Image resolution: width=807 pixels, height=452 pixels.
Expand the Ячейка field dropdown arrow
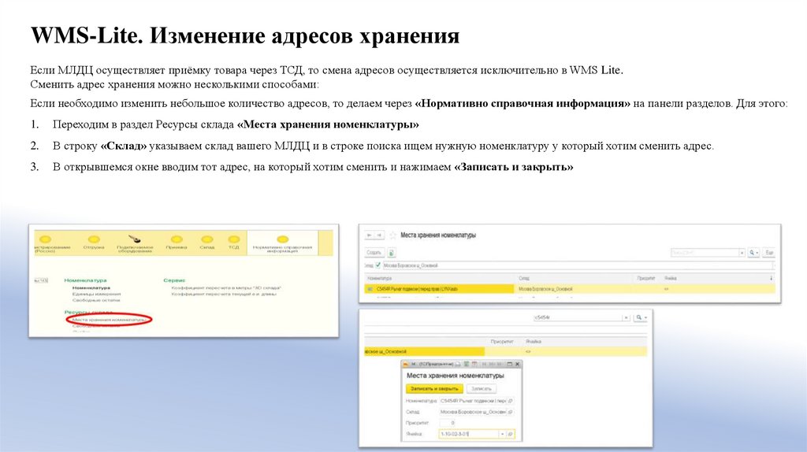point(502,434)
